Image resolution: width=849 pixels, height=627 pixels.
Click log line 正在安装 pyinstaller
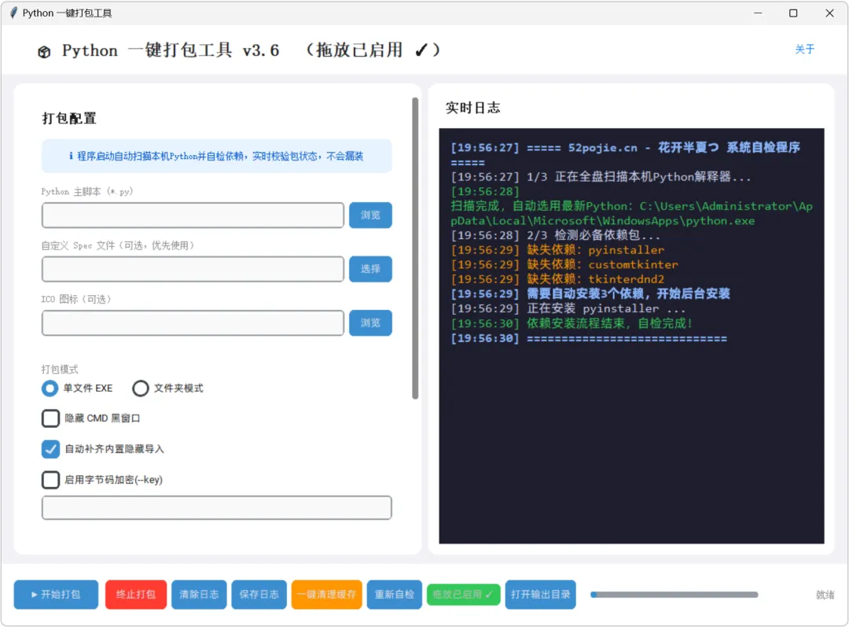568,308
